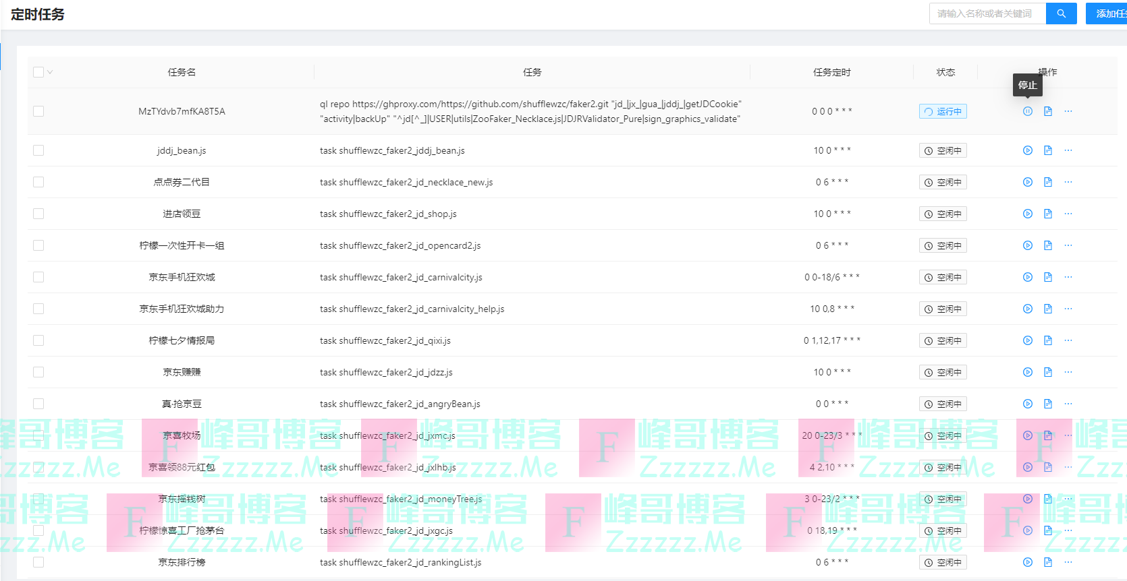Screen dimensions: 1127x581
Task: Expand the selection dropdown arrow in header
Action: [x=50, y=72]
